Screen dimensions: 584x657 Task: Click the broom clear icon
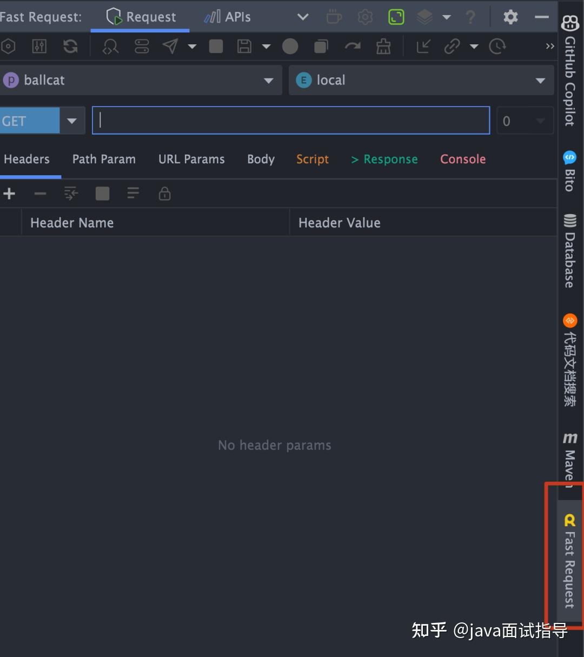pyautogui.click(x=383, y=47)
